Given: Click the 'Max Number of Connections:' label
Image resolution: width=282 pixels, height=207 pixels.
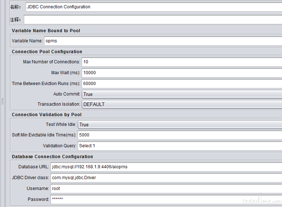Looking at the screenshot, I should click(x=52, y=62).
